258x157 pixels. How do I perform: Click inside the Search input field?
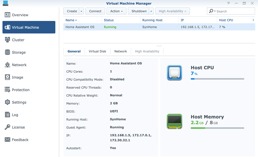pyautogui.click(x=235, y=11)
